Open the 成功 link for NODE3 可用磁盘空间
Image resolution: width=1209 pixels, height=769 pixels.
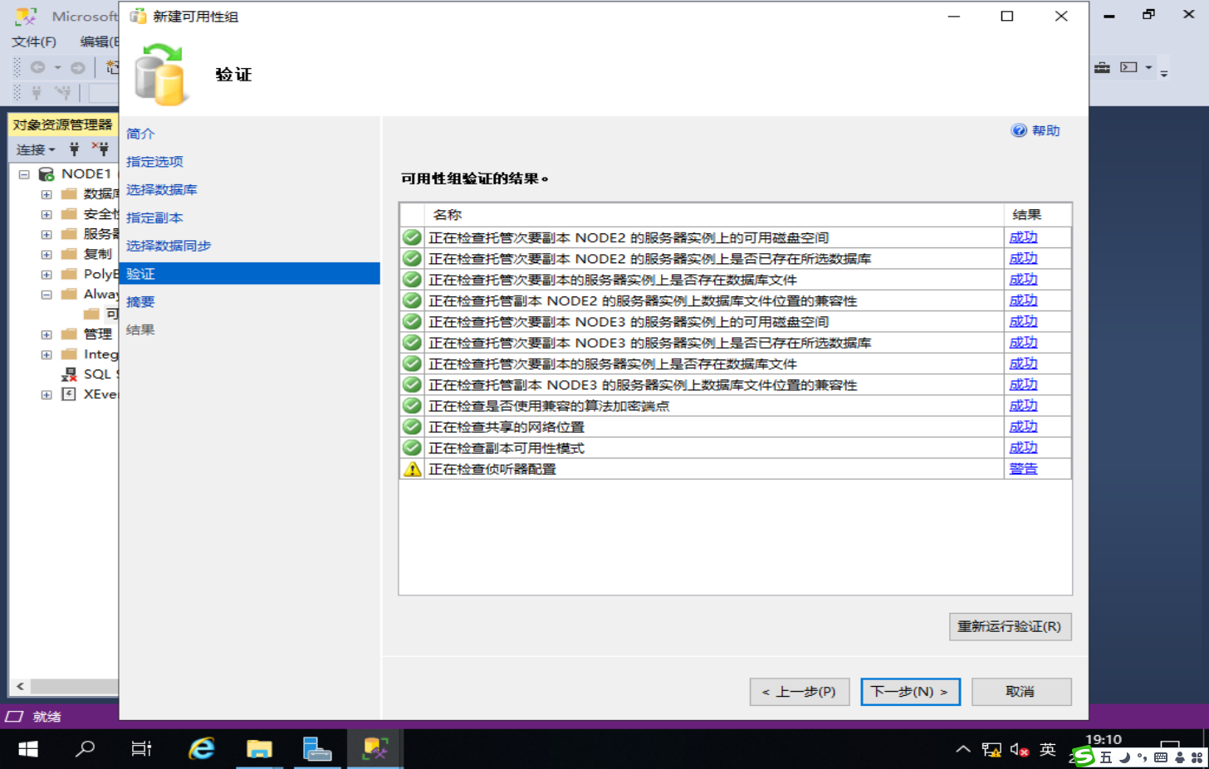[x=1023, y=321]
